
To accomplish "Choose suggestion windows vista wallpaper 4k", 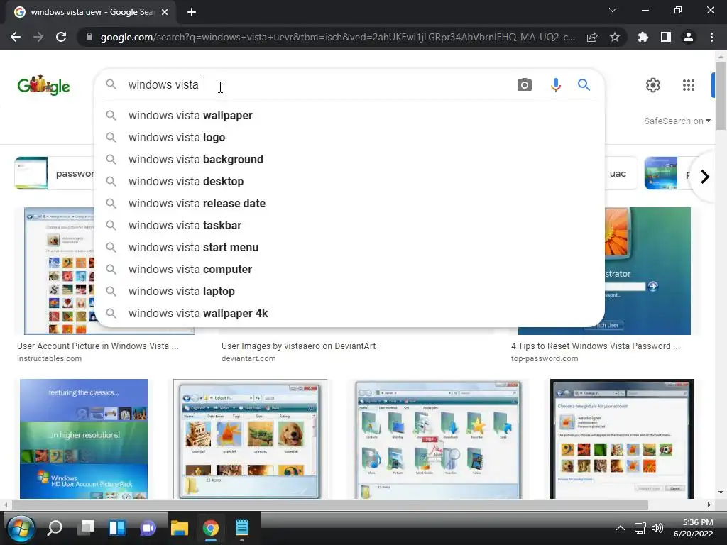I will (x=349, y=313).
